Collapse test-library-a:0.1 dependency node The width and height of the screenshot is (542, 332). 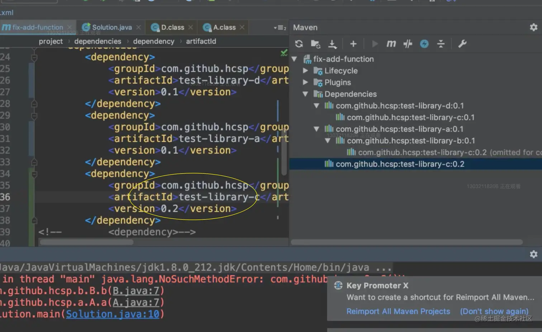pyautogui.click(x=317, y=129)
